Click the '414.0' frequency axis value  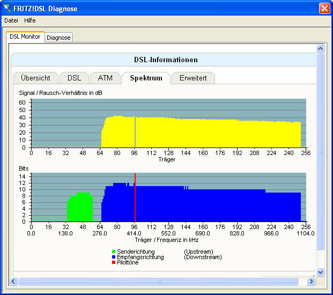click(134, 234)
